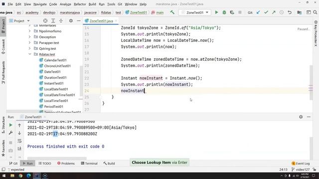Open Search Everywhere magnifier icon
The height and width of the screenshot is (179, 319).
tap(315, 12)
